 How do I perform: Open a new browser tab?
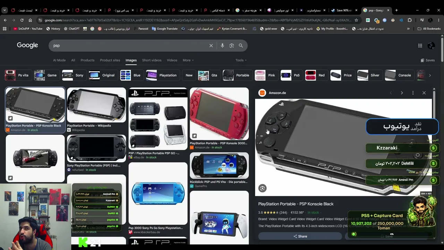(x=396, y=10)
